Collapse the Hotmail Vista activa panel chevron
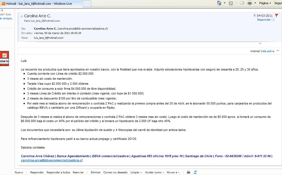 [x=278, y=51]
